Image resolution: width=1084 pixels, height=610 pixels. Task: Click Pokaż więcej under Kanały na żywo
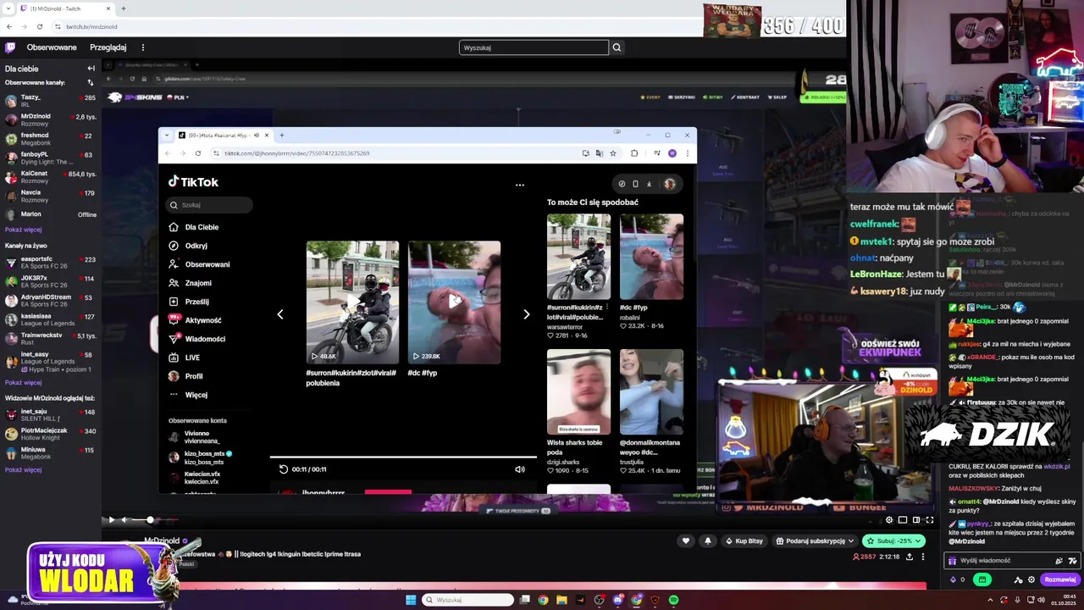[x=23, y=382]
